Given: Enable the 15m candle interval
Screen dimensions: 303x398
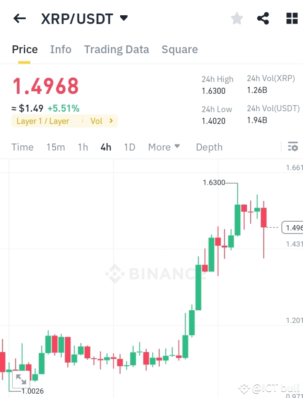Looking at the screenshot, I should [56, 147].
